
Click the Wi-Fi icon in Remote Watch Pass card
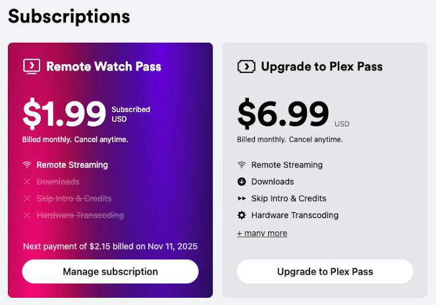[27, 165]
